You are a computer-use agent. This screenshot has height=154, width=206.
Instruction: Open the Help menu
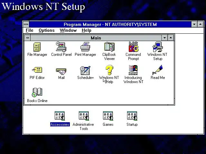tap(87, 30)
